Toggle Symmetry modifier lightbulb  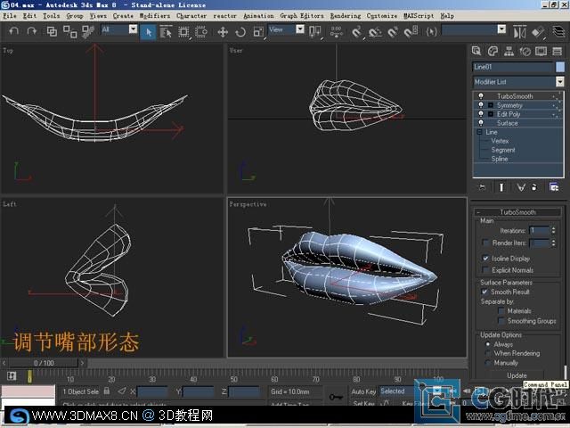point(481,105)
